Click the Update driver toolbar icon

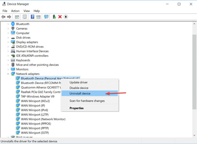[54, 17]
